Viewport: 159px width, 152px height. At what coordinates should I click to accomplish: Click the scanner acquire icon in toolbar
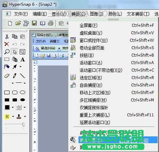click(x=26, y=23)
